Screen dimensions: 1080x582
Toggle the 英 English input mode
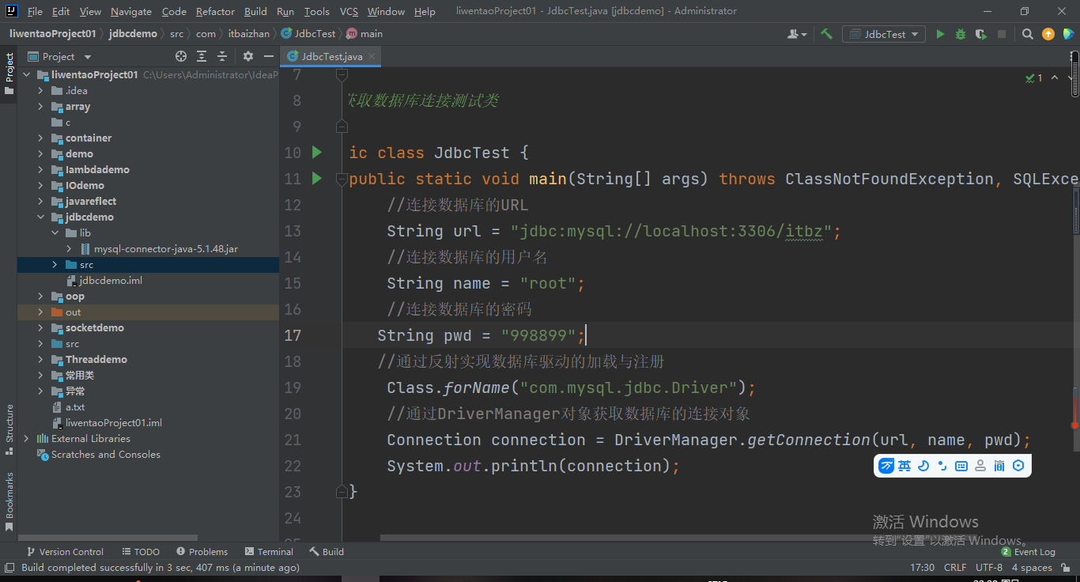click(904, 466)
